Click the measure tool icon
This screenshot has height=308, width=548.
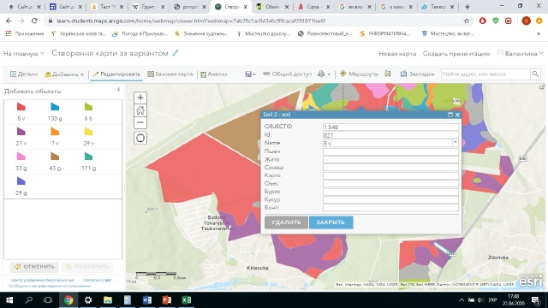tap(388, 74)
